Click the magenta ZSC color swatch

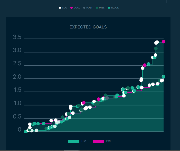click(x=98, y=141)
